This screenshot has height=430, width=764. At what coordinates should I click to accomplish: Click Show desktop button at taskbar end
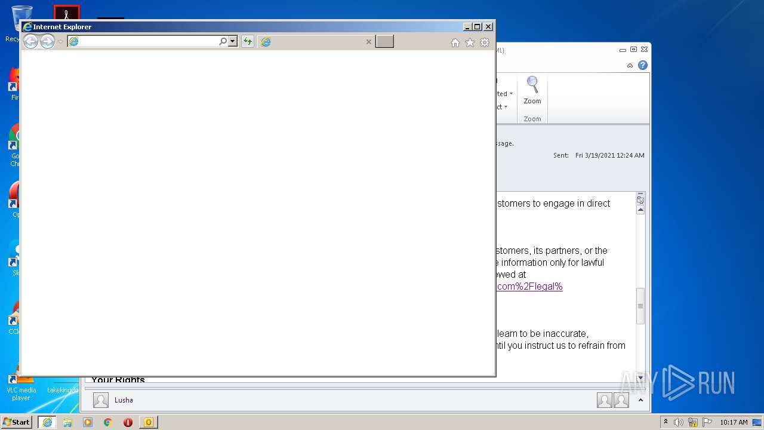click(x=757, y=422)
